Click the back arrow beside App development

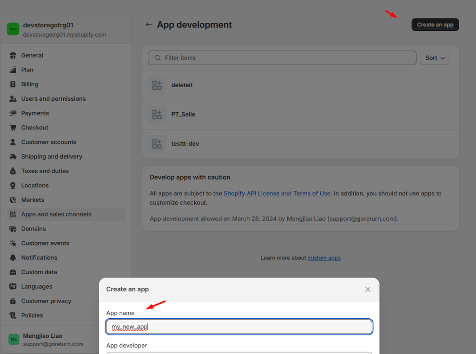click(149, 25)
